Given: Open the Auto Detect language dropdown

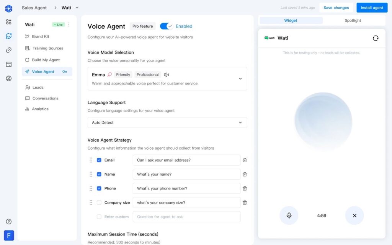Looking at the screenshot, I should click(x=167, y=122).
